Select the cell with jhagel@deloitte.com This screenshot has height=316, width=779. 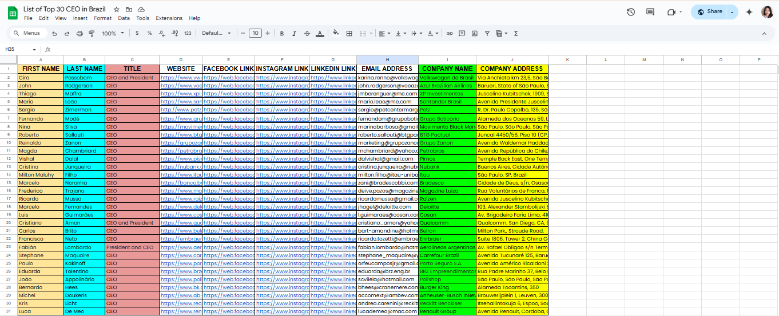[x=387, y=207]
